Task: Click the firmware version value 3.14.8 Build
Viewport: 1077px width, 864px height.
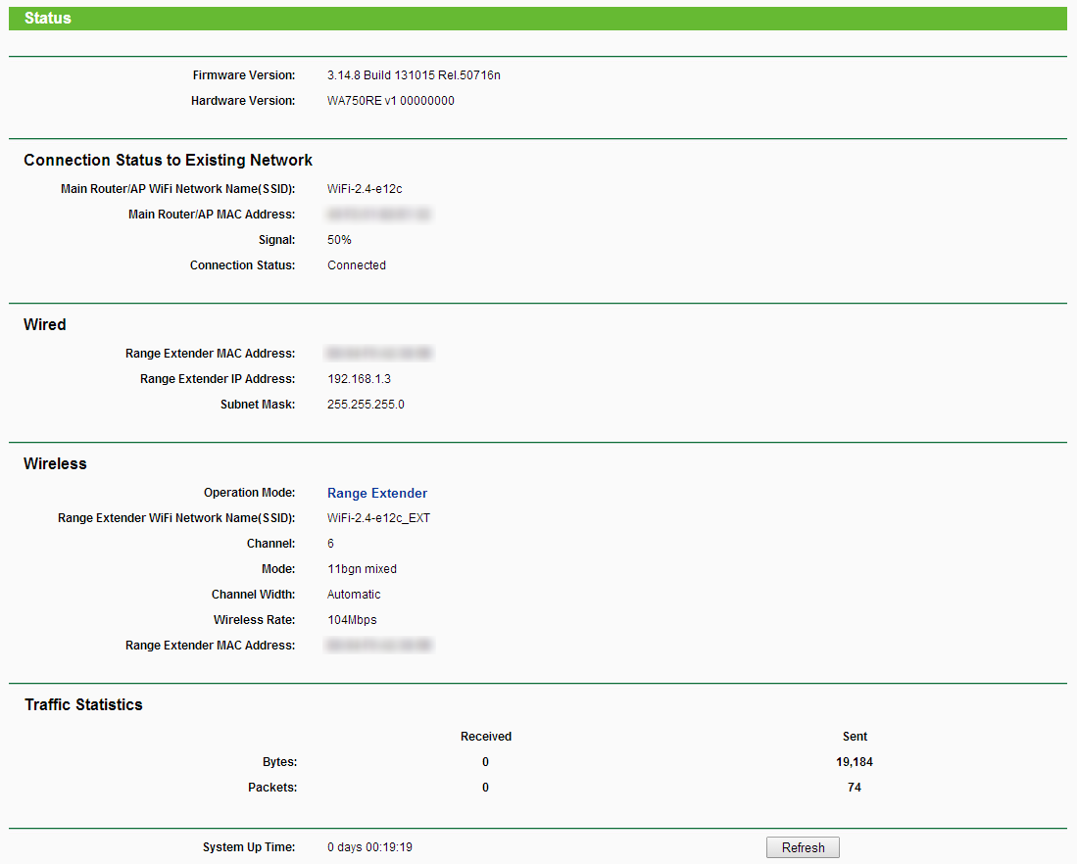Action: click(414, 75)
